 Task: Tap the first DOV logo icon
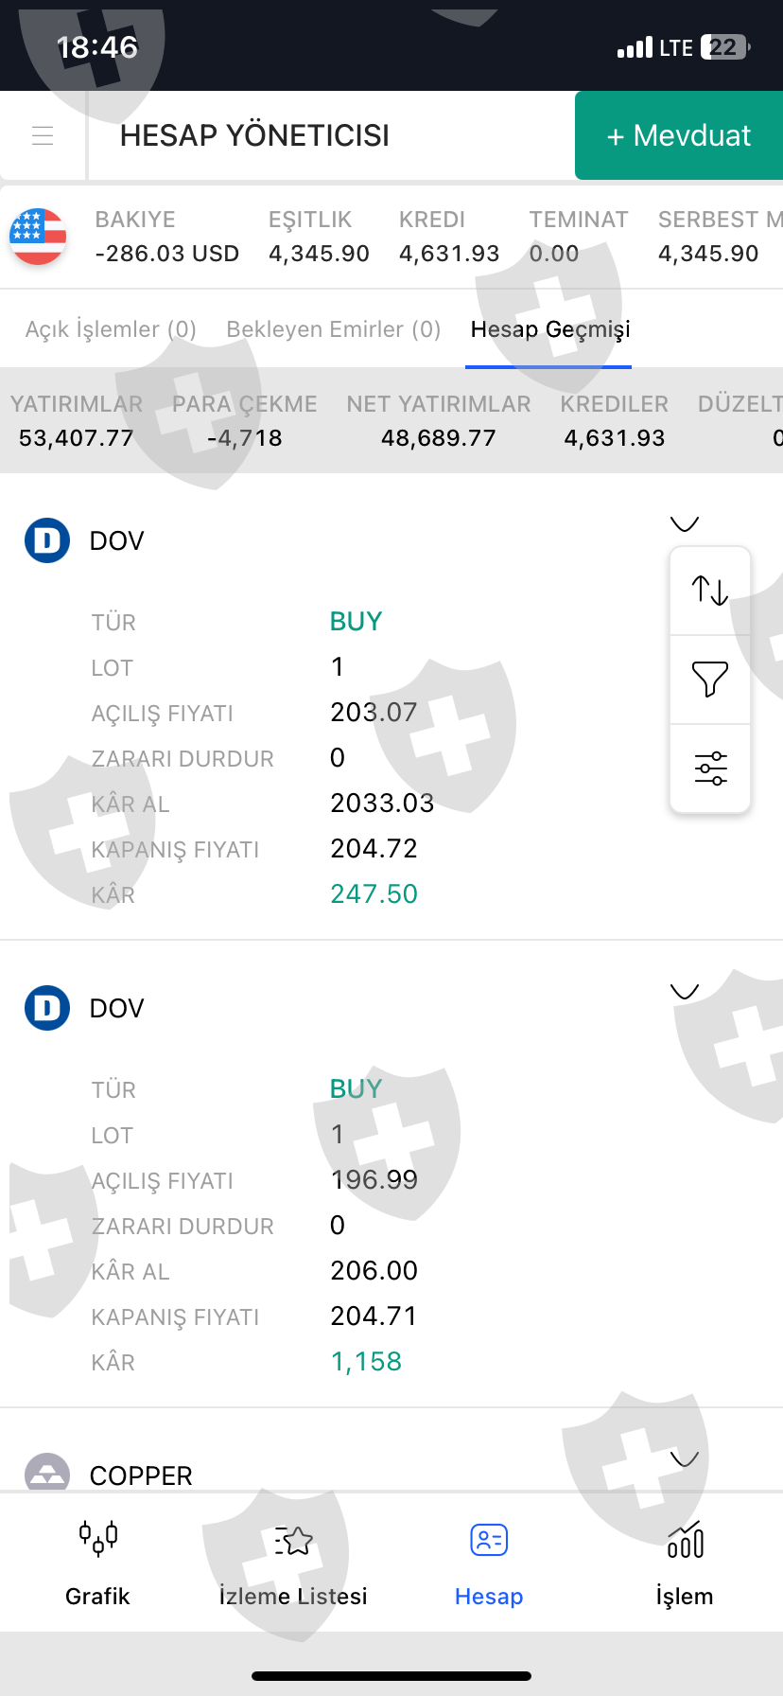pyautogui.click(x=47, y=540)
